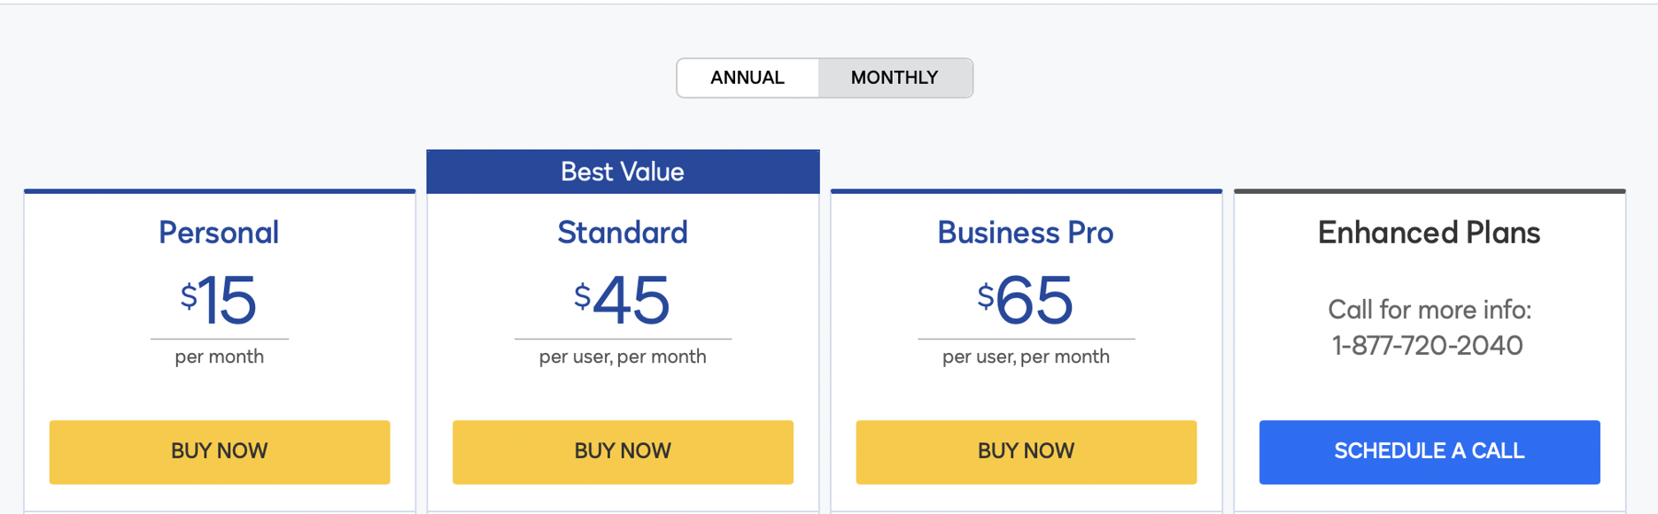Click 'per user, per month' under Standard
This screenshot has height=514, width=1658.
(x=623, y=357)
